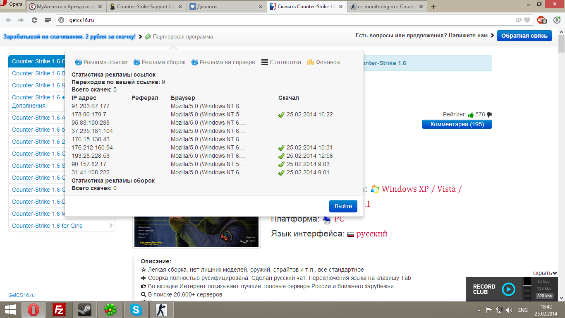Viewport: 565px width, 318px height.
Task: Select the 320 kbs stream quality
Action: [x=544, y=296]
